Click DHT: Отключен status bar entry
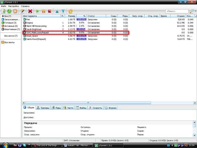 [x=72, y=140]
